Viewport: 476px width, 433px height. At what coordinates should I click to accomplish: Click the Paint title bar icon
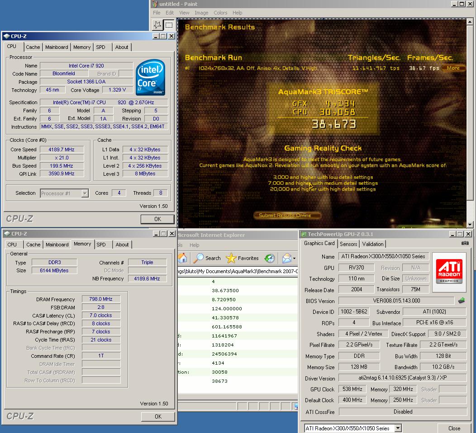(x=155, y=4)
